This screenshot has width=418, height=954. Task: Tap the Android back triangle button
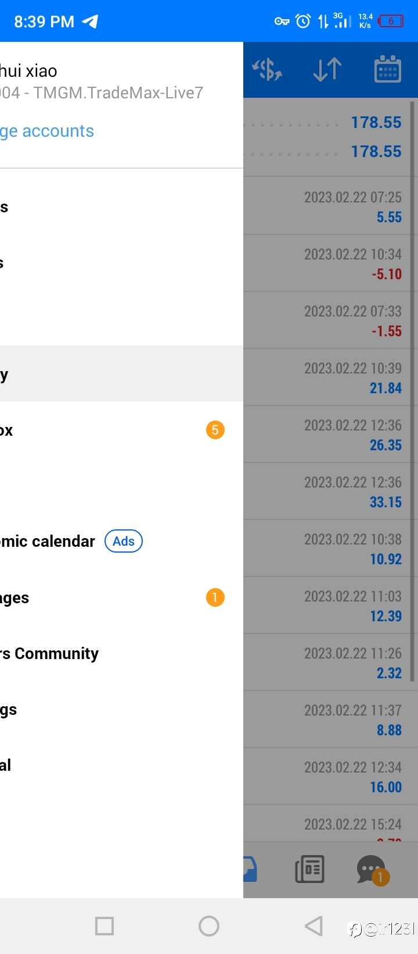click(313, 926)
